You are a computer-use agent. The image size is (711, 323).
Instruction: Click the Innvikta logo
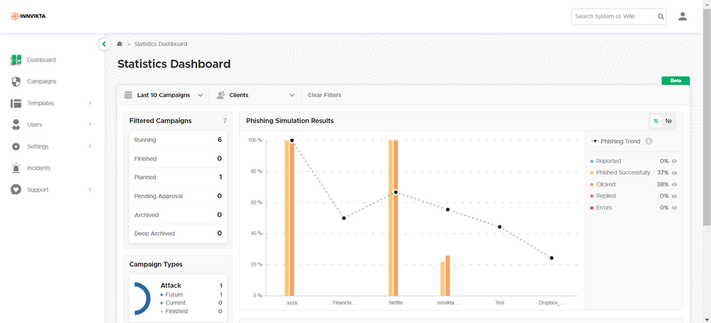coord(28,16)
